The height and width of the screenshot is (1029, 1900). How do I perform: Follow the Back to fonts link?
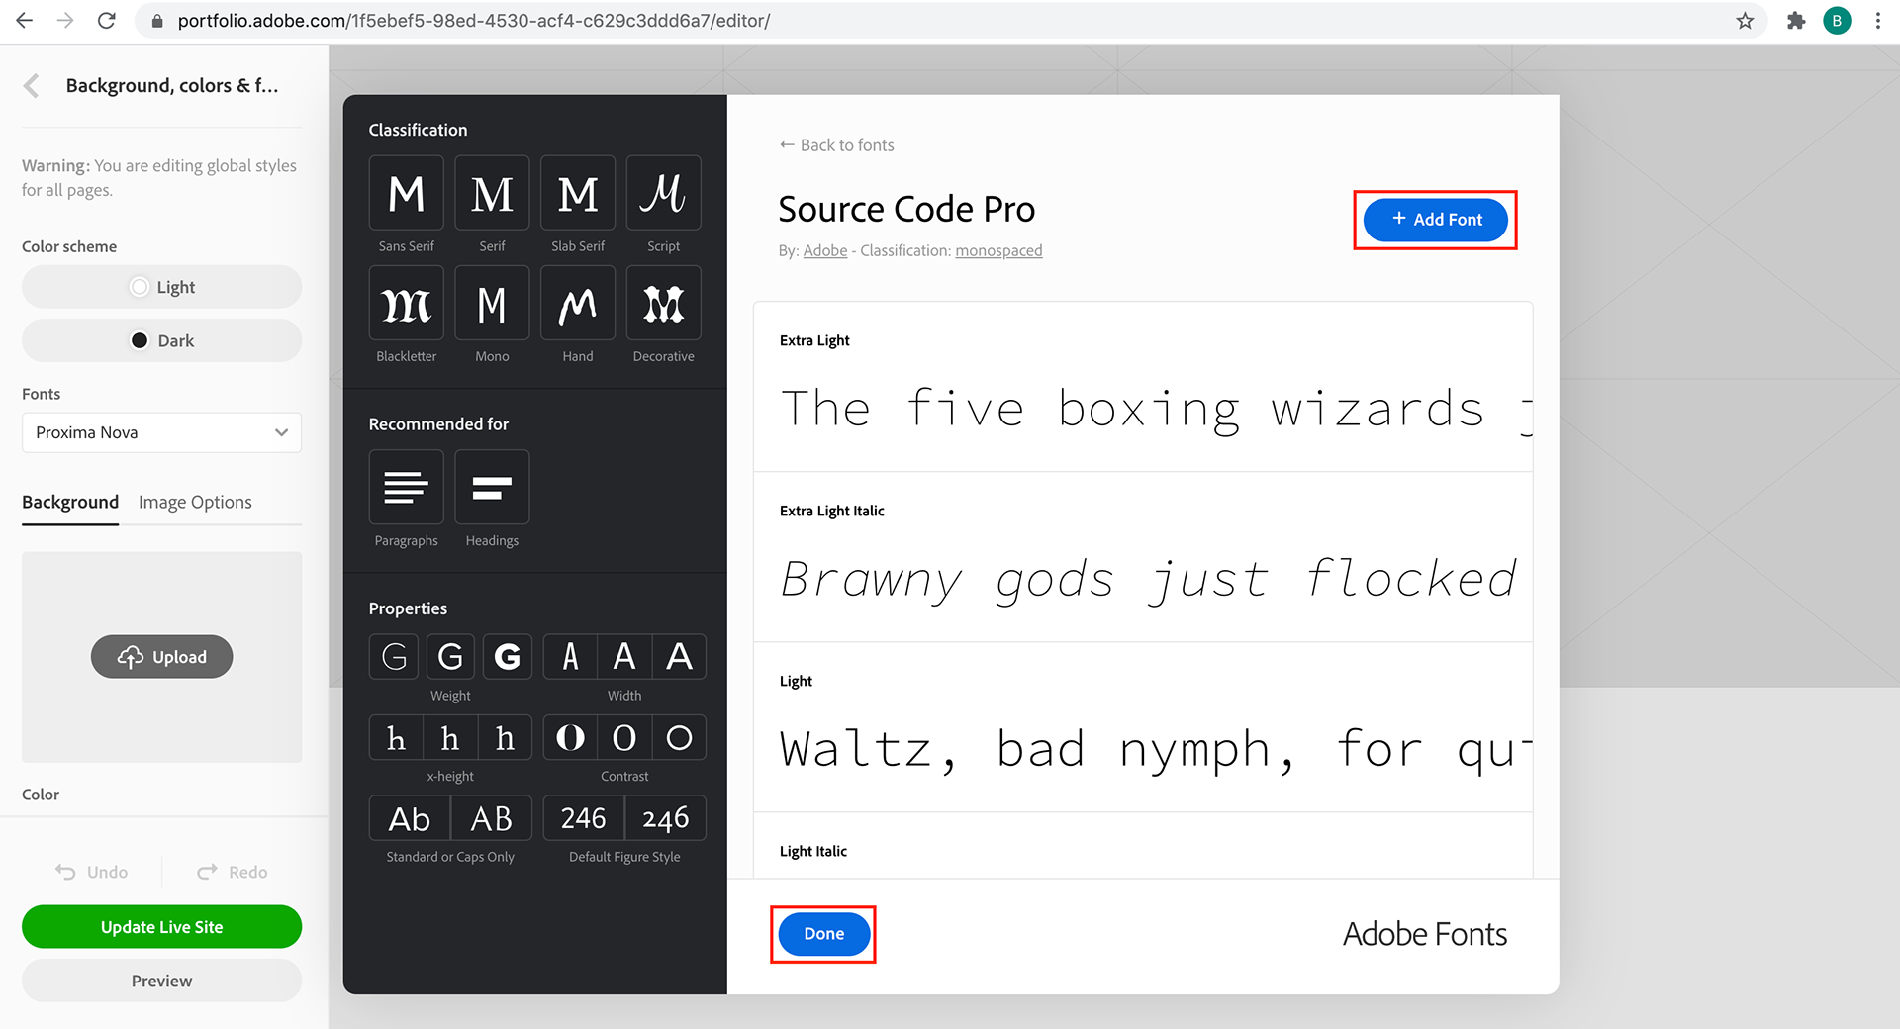[x=836, y=145]
